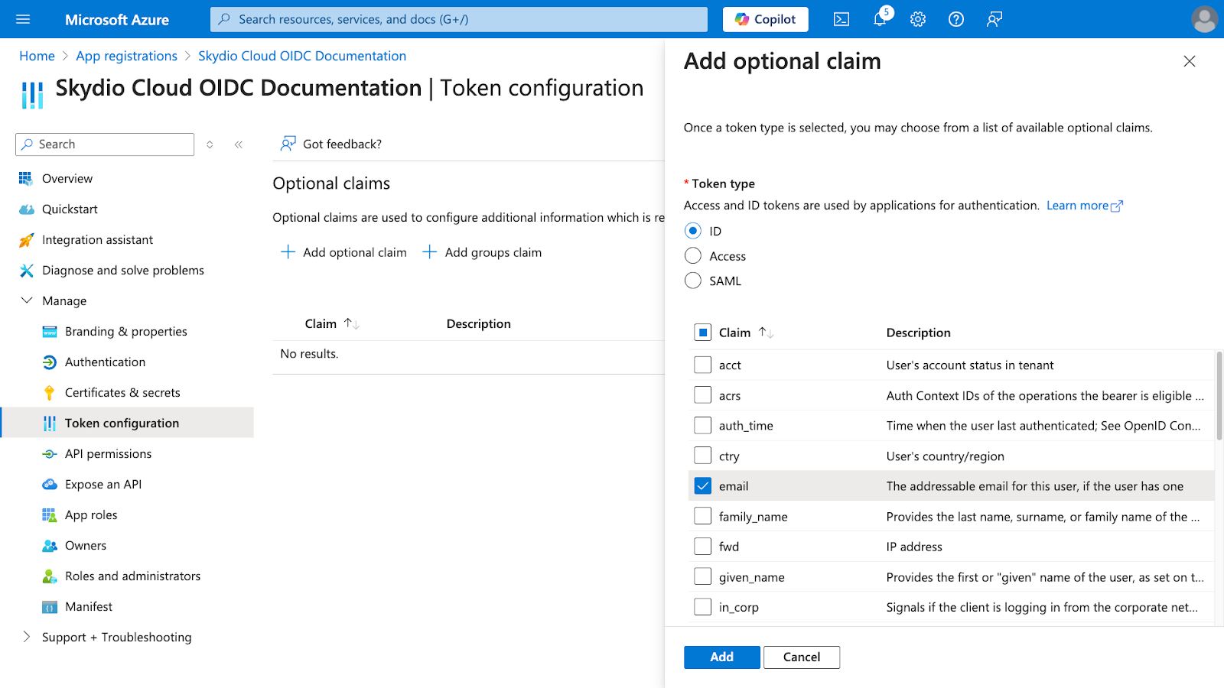Screen dimensions: 1224x688
Task: Click the Diagnose and solve problems tools icon
Action: (x=26, y=271)
